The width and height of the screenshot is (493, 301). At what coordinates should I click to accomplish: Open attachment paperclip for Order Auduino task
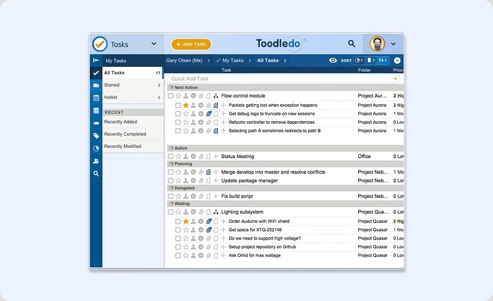208,221
